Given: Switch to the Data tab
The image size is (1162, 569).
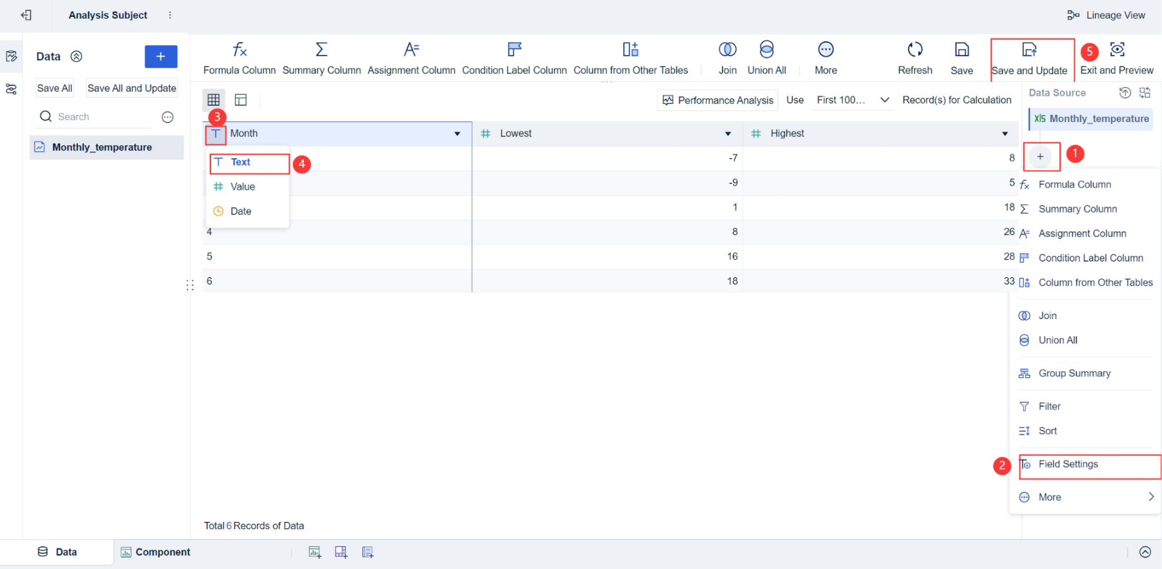Looking at the screenshot, I should tap(57, 552).
